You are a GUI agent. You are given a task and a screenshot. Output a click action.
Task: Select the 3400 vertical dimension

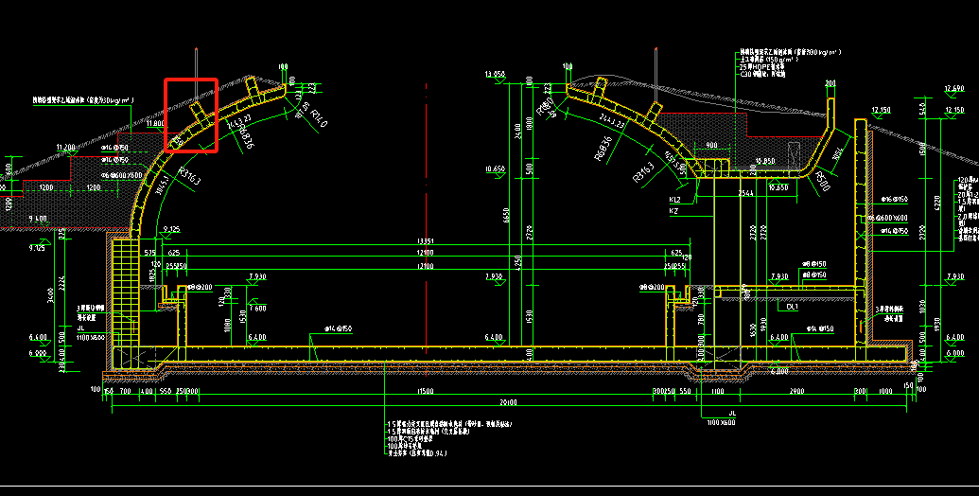pos(50,294)
